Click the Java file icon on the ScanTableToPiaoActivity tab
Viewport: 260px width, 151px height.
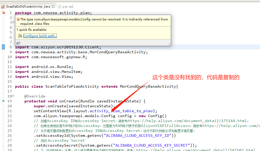(3, 6)
